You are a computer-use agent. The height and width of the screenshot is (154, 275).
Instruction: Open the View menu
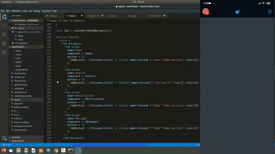coord(25,11)
